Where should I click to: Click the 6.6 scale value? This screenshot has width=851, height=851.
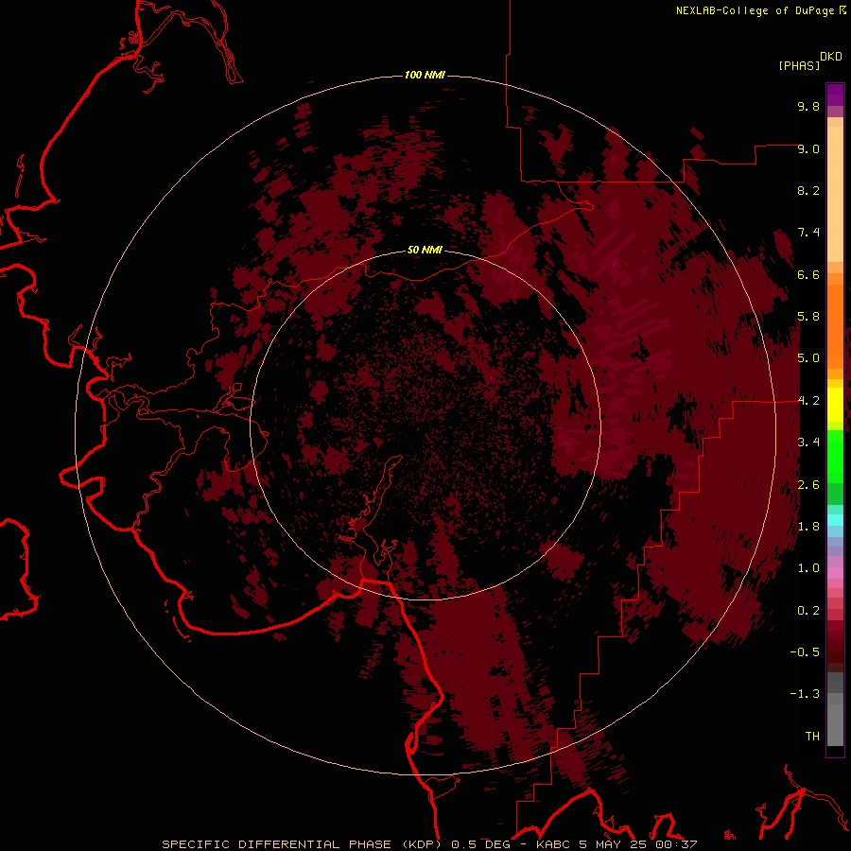[808, 274]
